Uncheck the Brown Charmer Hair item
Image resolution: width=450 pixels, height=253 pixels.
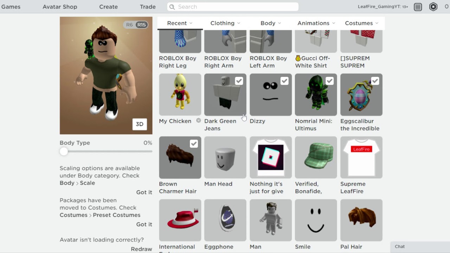pos(193,144)
